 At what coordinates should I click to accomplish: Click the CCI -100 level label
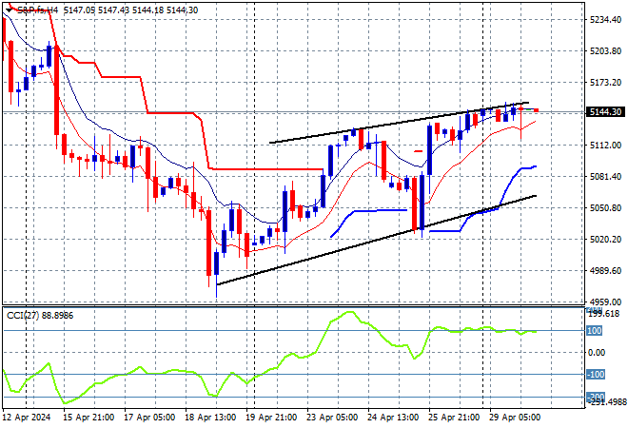pos(596,375)
